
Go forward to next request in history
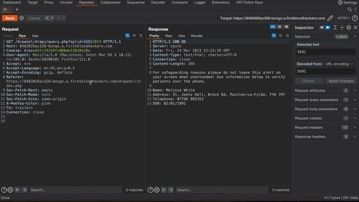pos(58,18)
